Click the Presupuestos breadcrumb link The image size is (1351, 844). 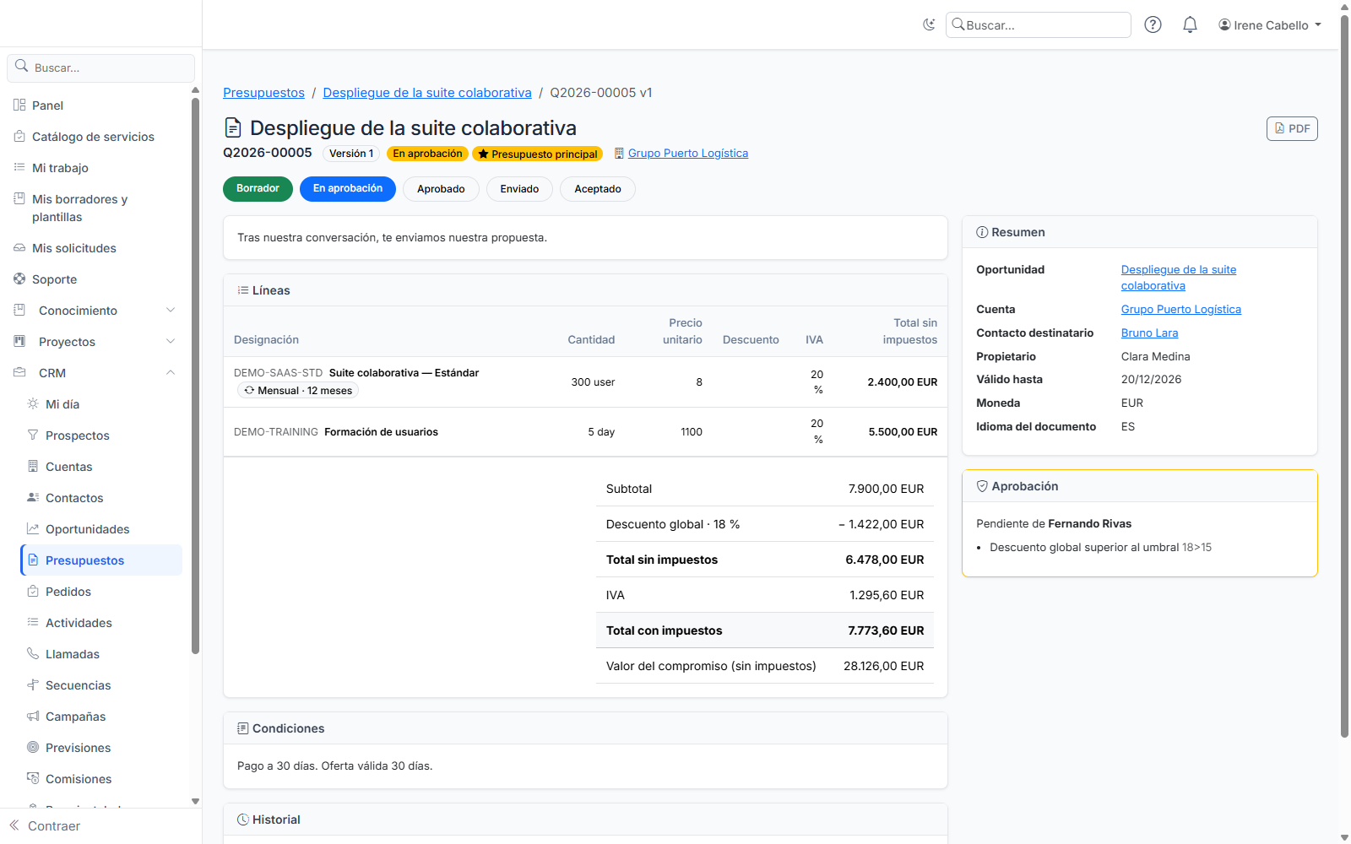(263, 93)
